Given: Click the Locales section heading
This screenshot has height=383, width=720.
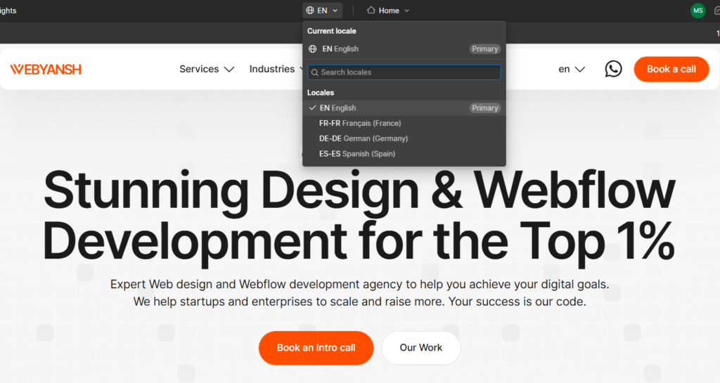Looking at the screenshot, I should [321, 93].
